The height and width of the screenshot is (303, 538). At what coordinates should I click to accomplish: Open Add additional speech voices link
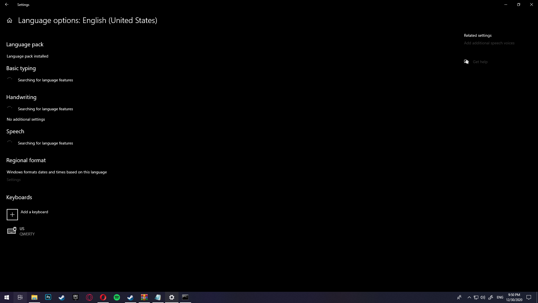tap(489, 43)
